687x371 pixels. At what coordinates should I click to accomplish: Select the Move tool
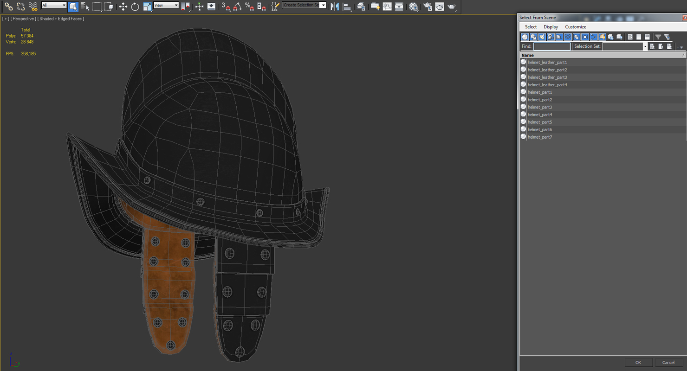(123, 6)
